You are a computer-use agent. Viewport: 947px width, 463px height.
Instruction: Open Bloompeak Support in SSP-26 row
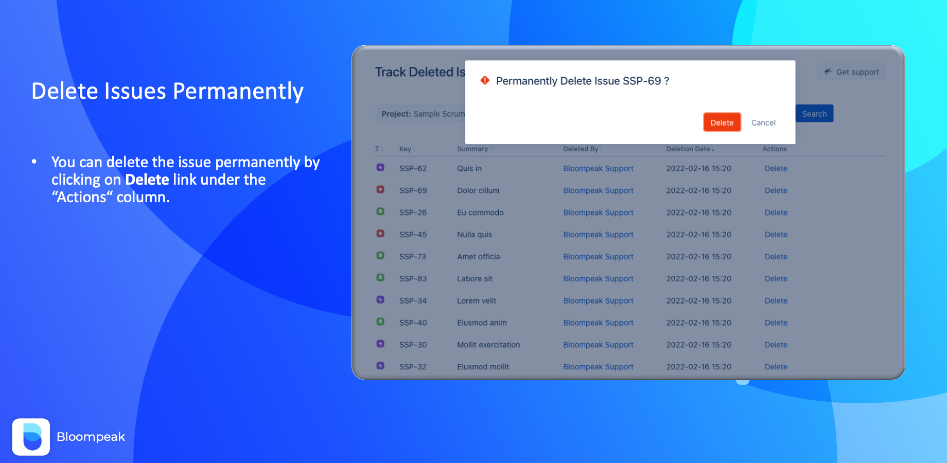point(598,212)
